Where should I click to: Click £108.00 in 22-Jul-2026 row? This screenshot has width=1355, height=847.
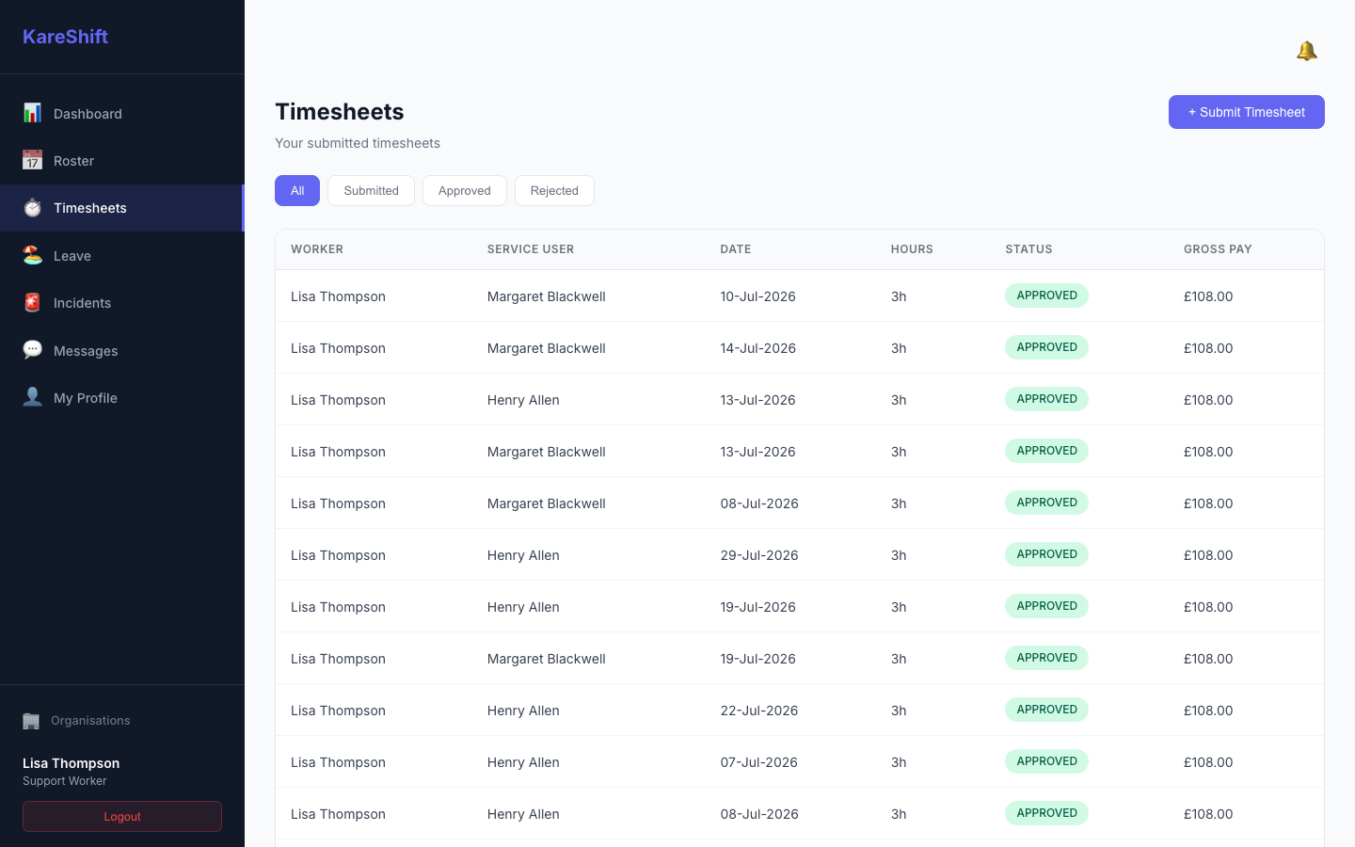pos(1208,711)
